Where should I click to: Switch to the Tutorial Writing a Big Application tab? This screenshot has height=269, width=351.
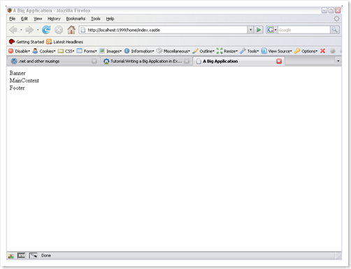(x=146, y=61)
